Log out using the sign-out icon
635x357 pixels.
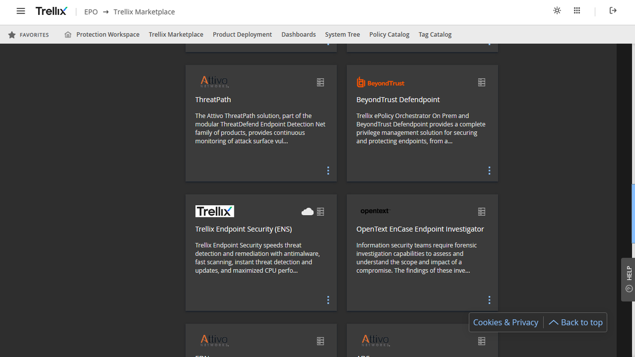tap(614, 11)
